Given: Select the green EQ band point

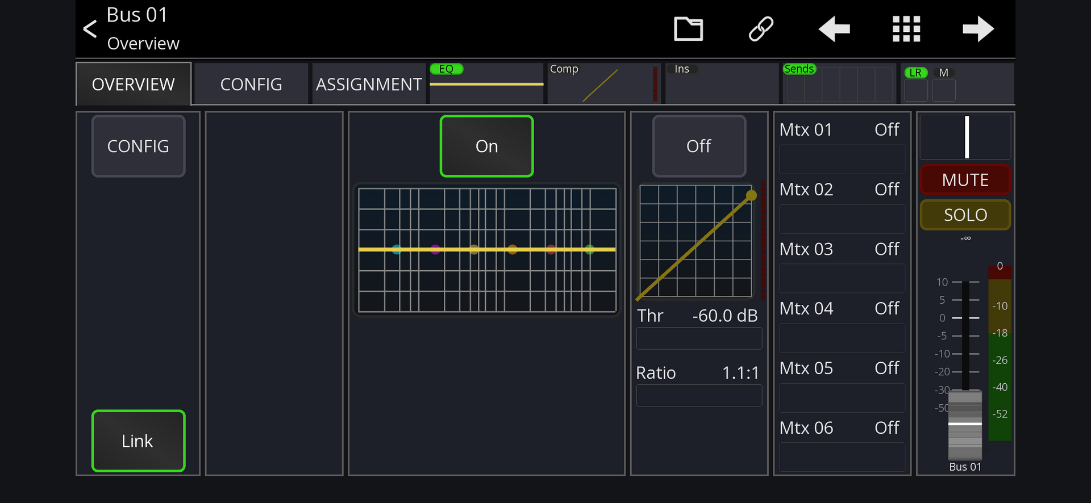Looking at the screenshot, I should pyautogui.click(x=590, y=249).
